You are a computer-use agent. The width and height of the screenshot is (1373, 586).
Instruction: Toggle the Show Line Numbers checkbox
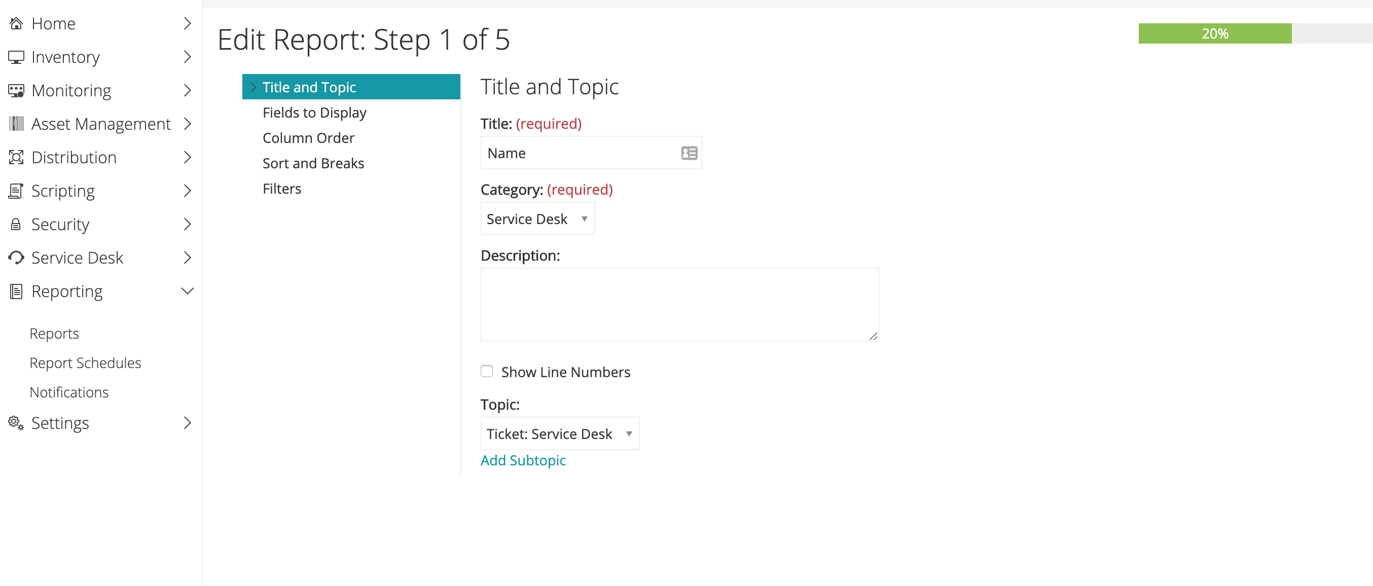pyautogui.click(x=487, y=371)
